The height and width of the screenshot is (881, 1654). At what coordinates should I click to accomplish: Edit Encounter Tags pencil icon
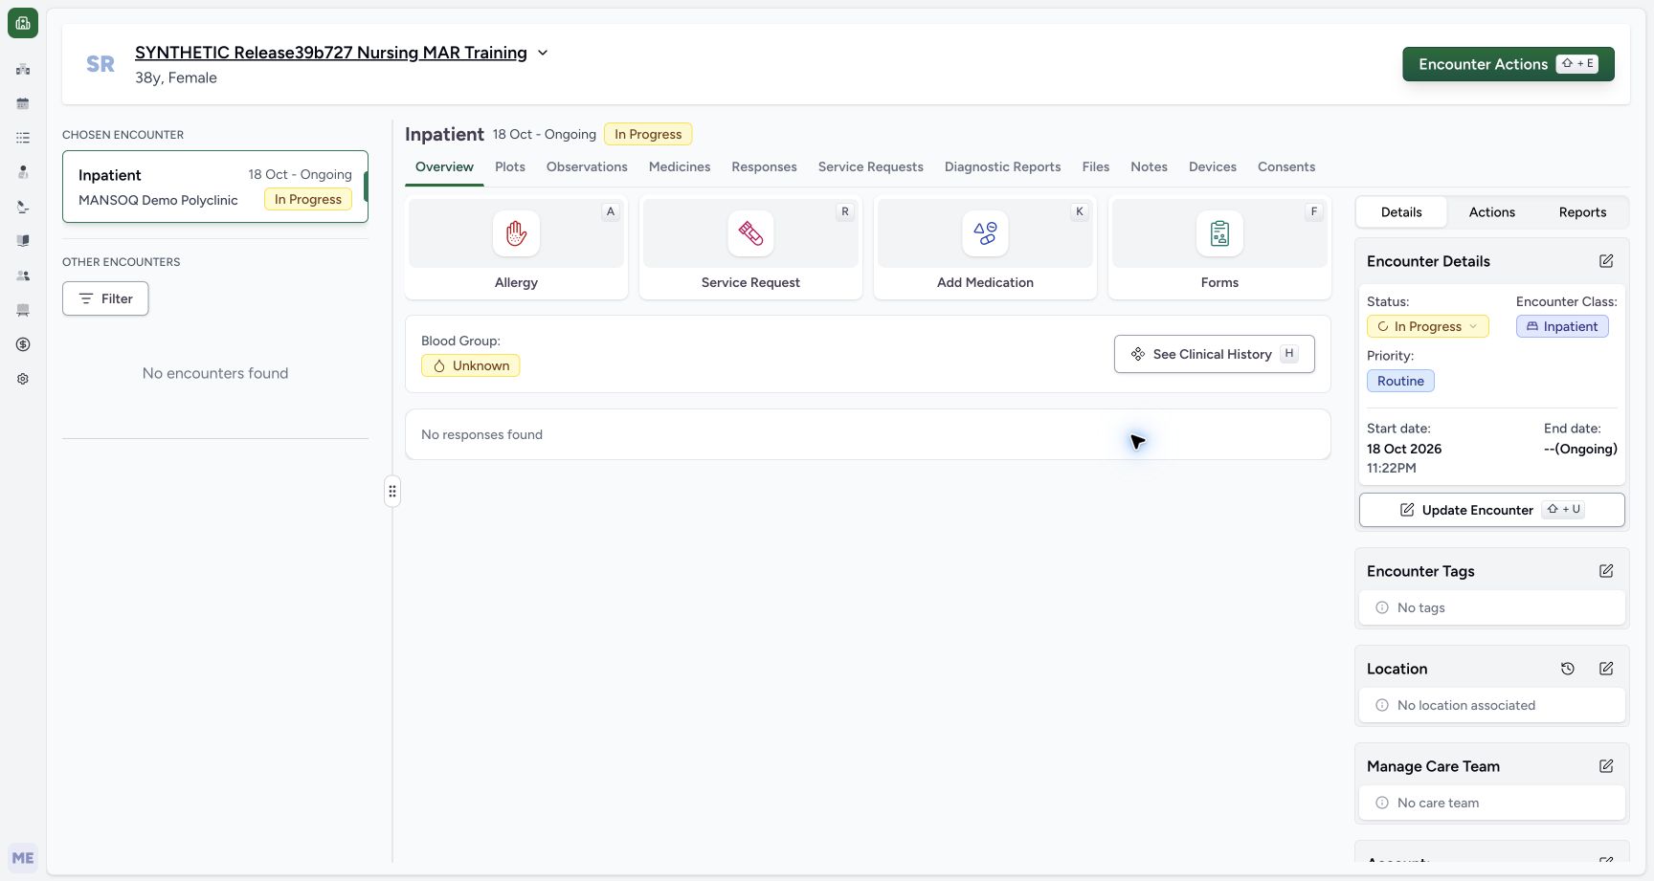tap(1606, 571)
